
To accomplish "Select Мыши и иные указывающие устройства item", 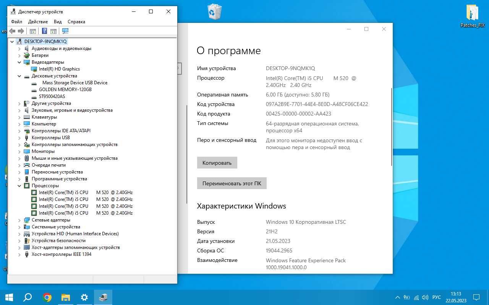I will [74, 158].
